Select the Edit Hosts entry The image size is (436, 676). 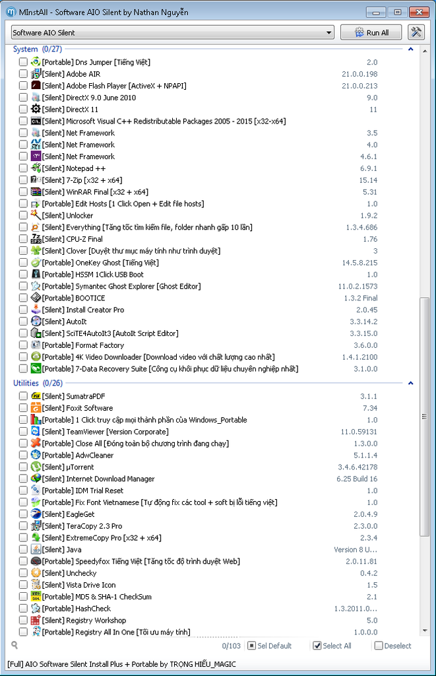(198, 203)
